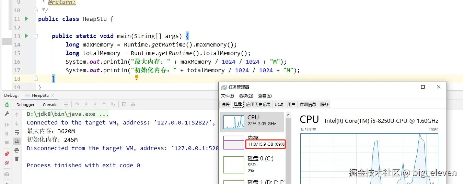Open 选项(O) menu in Task Manager
The height and width of the screenshot is (184, 463).
pos(246,96)
